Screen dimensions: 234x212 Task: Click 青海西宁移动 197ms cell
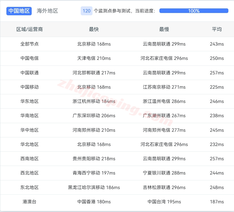(x=94, y=173)
